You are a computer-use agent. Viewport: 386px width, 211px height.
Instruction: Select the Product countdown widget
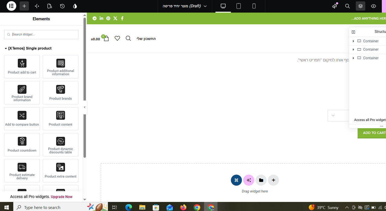(22, 145)
